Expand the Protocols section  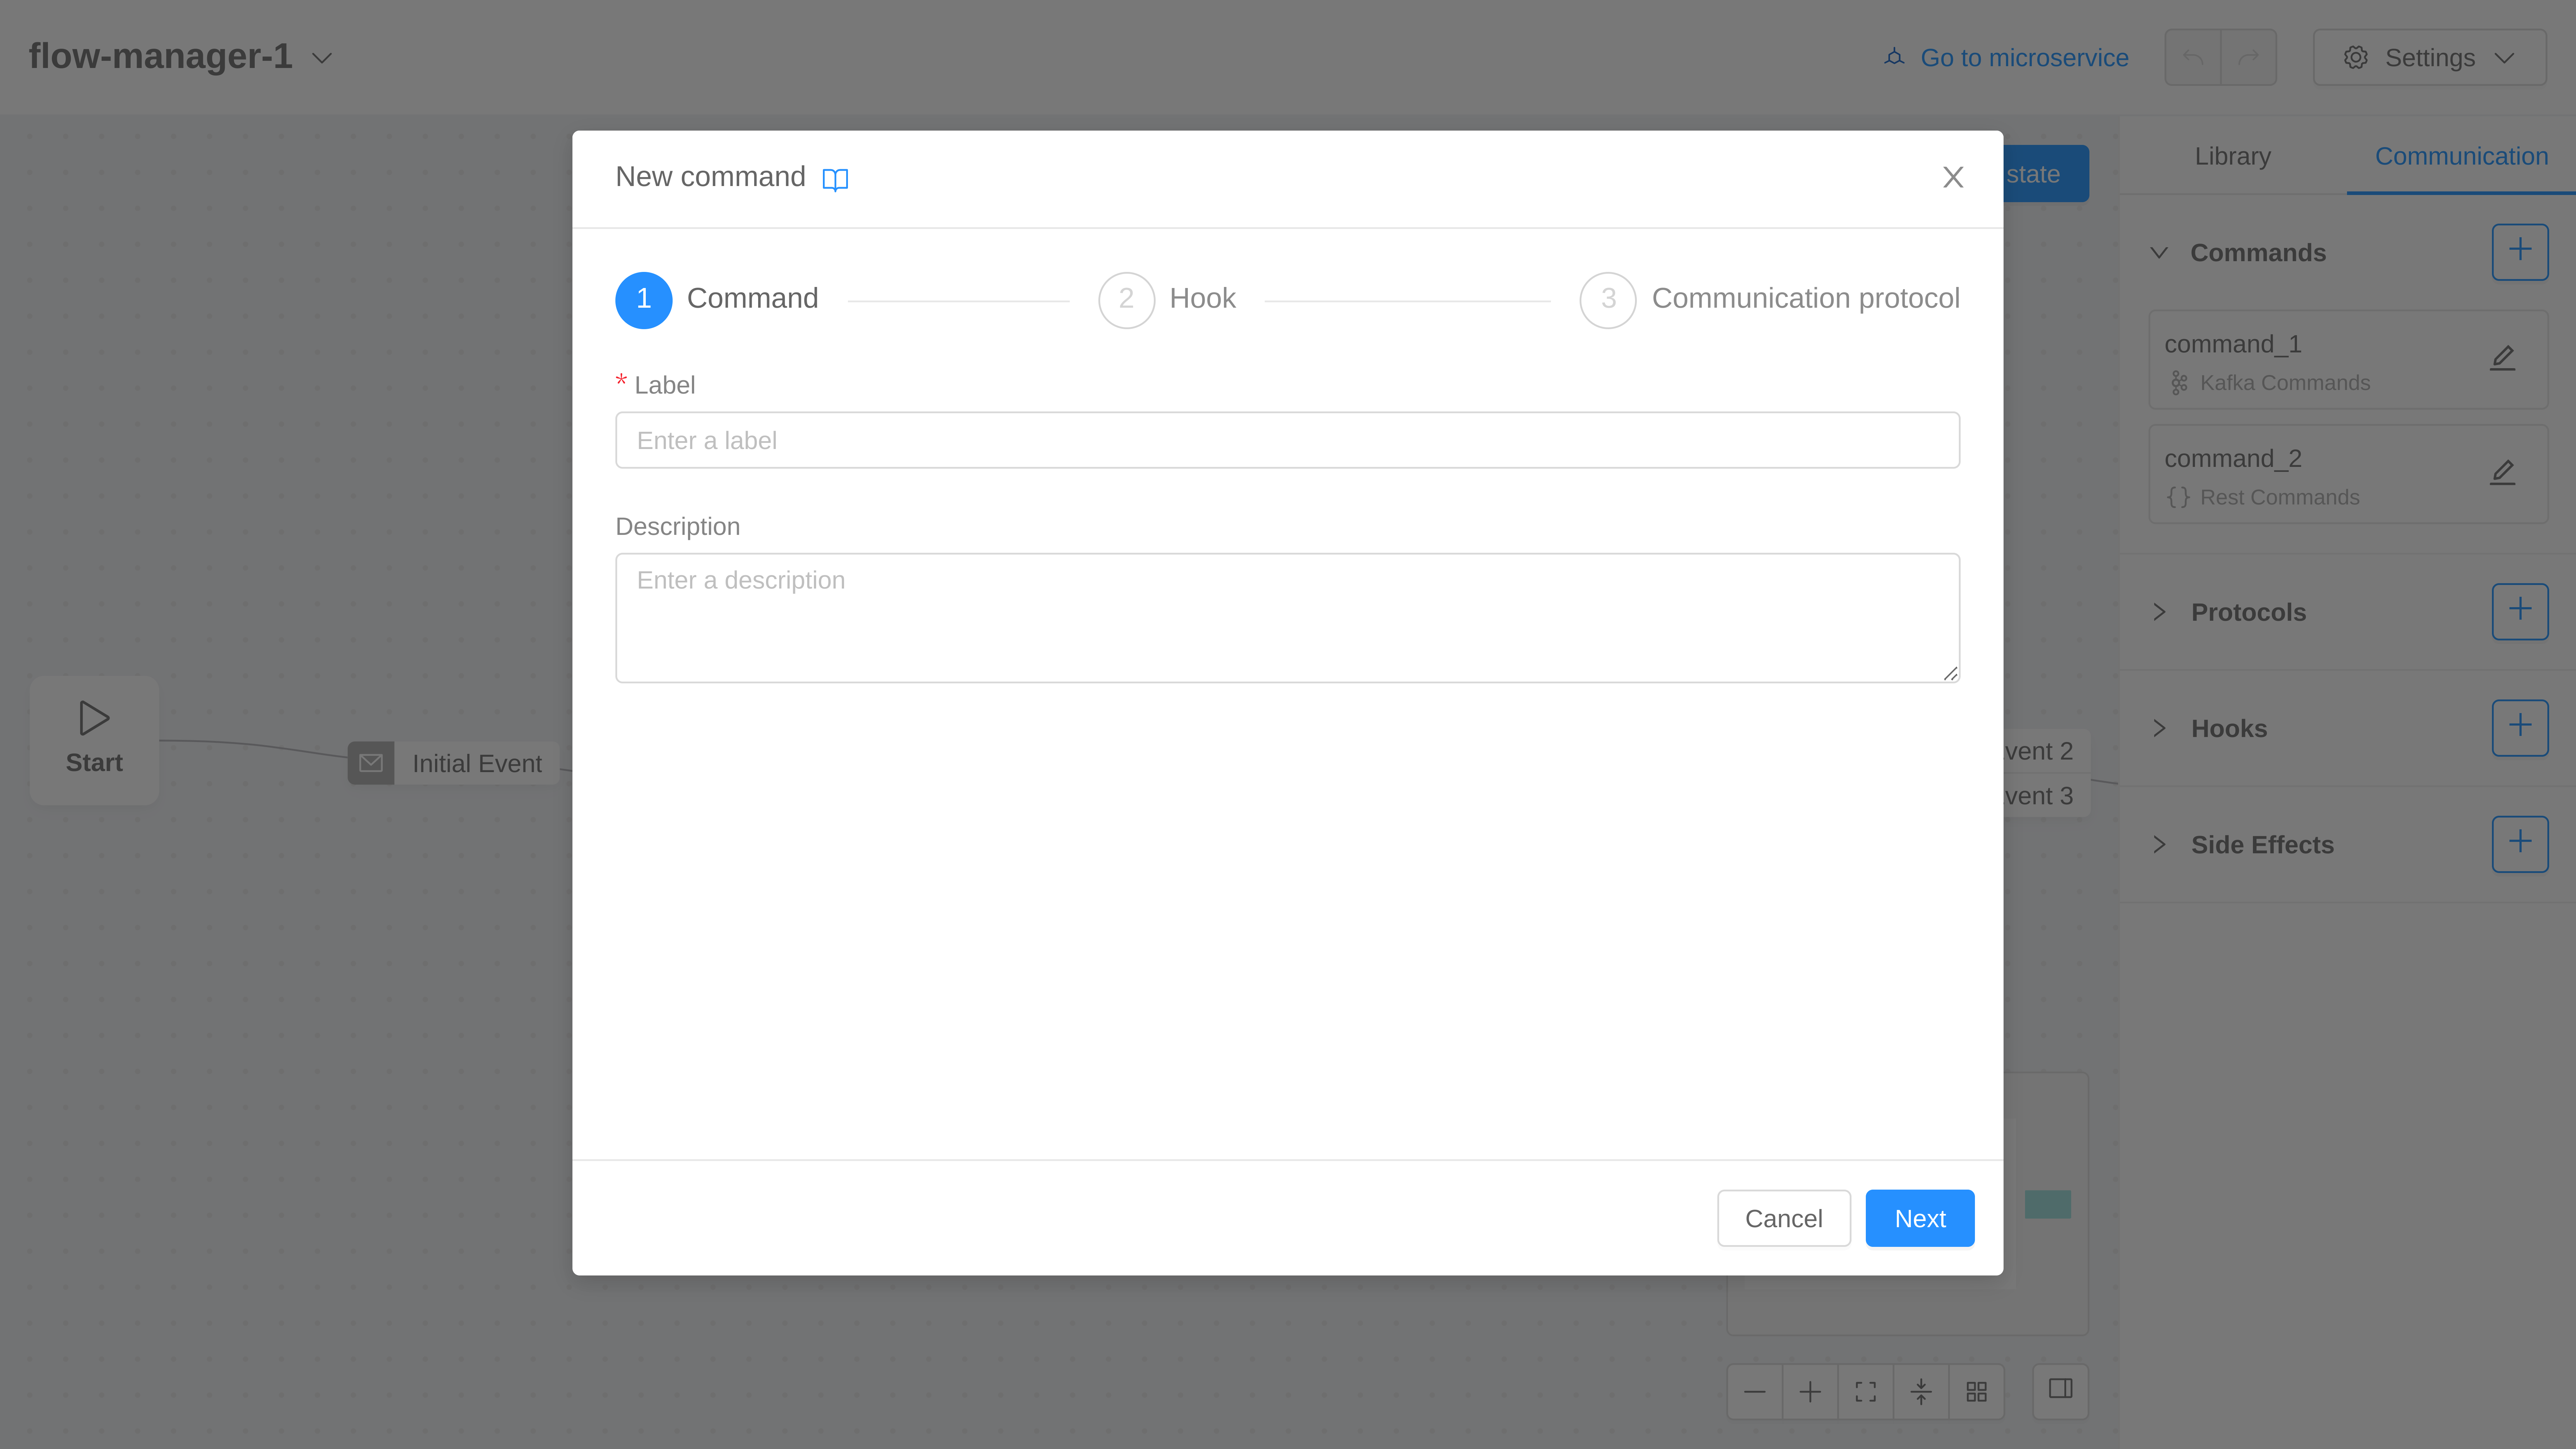tap(2159, 612)
